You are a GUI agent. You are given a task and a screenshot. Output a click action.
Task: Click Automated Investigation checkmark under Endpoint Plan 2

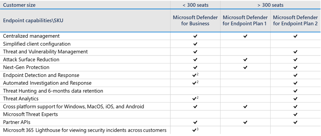tap(295, 83)
